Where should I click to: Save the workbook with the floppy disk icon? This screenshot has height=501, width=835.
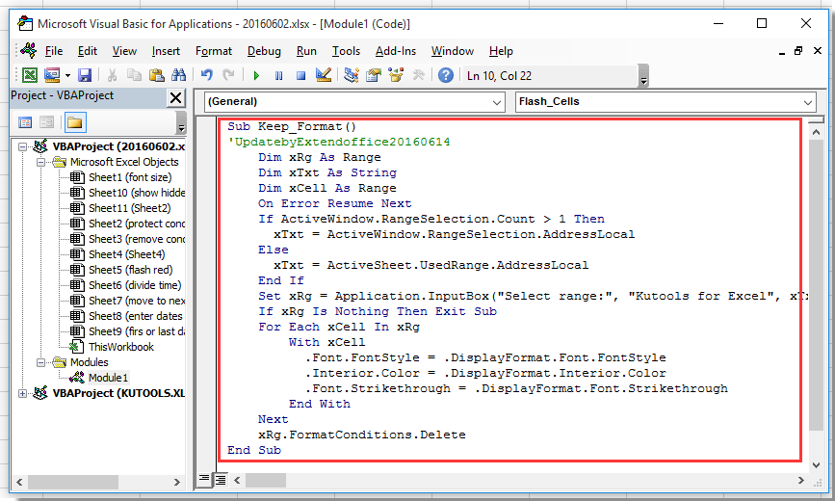click(85, 75)
